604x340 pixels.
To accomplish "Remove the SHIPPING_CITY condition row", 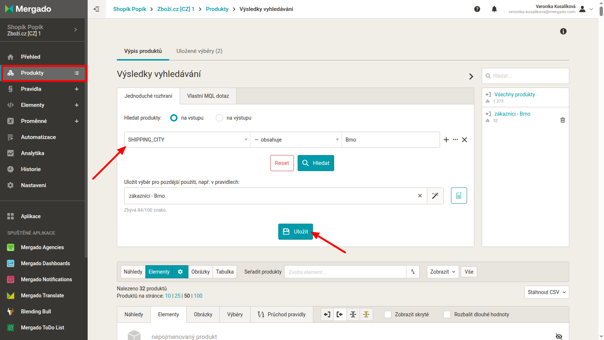I will pos(465,140).
